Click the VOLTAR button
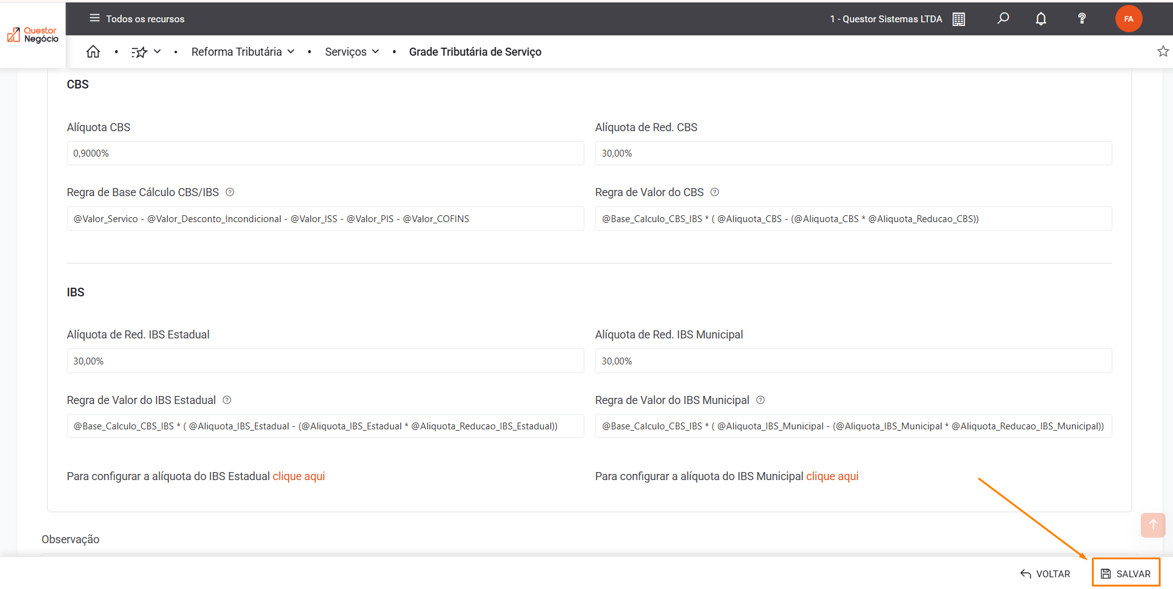 (x=1045, y=574)
